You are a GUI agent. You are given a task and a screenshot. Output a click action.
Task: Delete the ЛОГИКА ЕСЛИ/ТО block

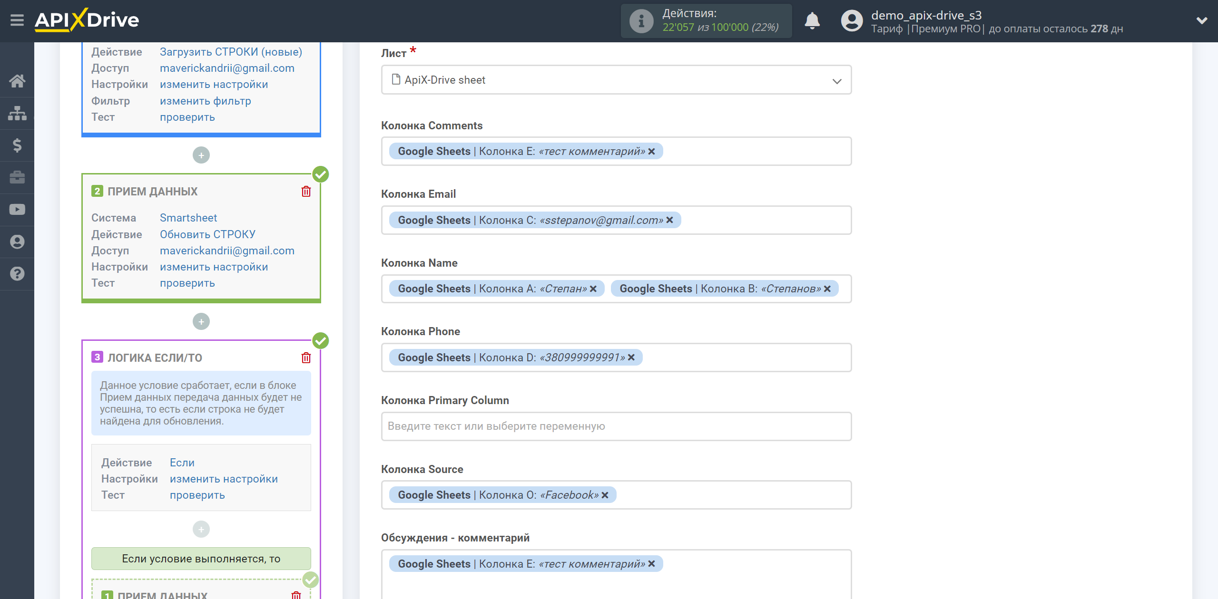(x=306, y=358)
